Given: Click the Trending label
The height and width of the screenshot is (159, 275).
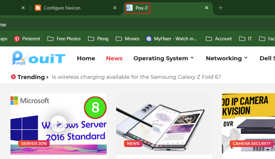Looking at the screenshot, I should click(x=31, y=77).
